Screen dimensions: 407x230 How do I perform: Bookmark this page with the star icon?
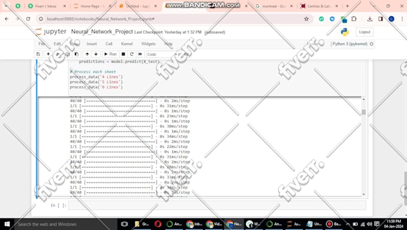(x=306, y=19)
